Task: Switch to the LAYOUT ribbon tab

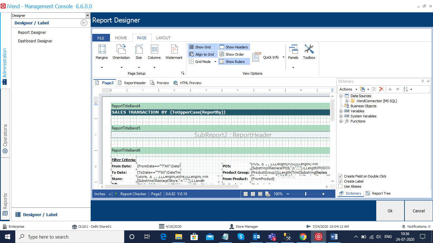Action: pyautogui.click(x=163, y=38)
